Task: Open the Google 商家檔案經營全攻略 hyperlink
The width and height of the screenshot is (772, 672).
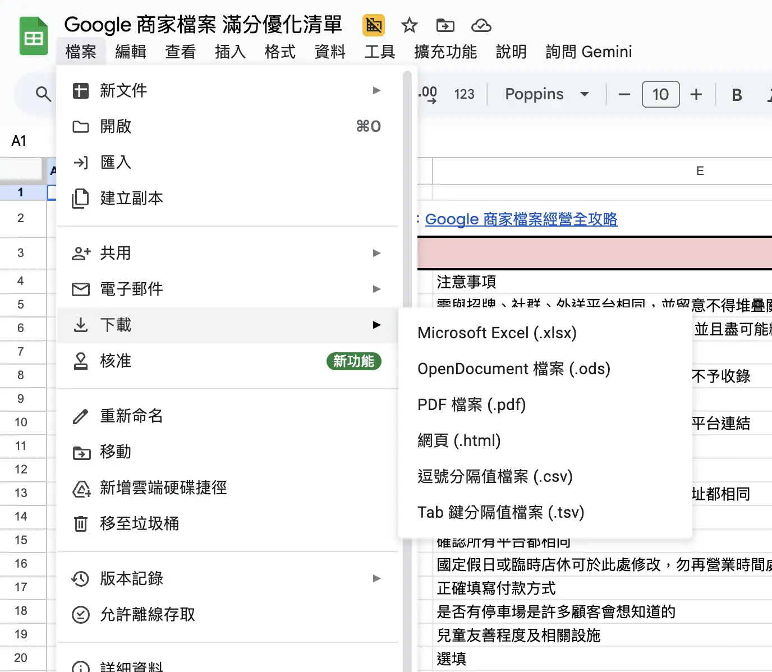Action: pos(521,219)
